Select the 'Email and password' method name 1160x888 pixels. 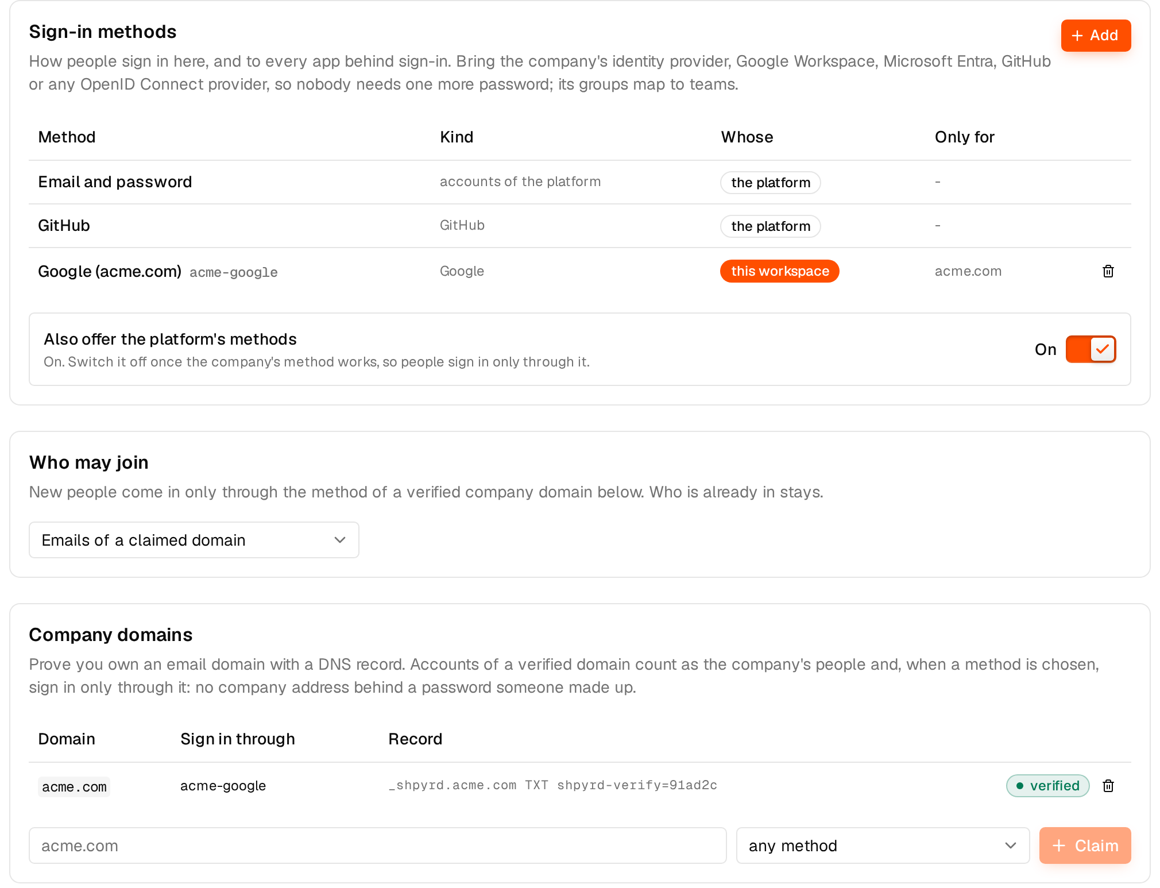pos(115,182)
